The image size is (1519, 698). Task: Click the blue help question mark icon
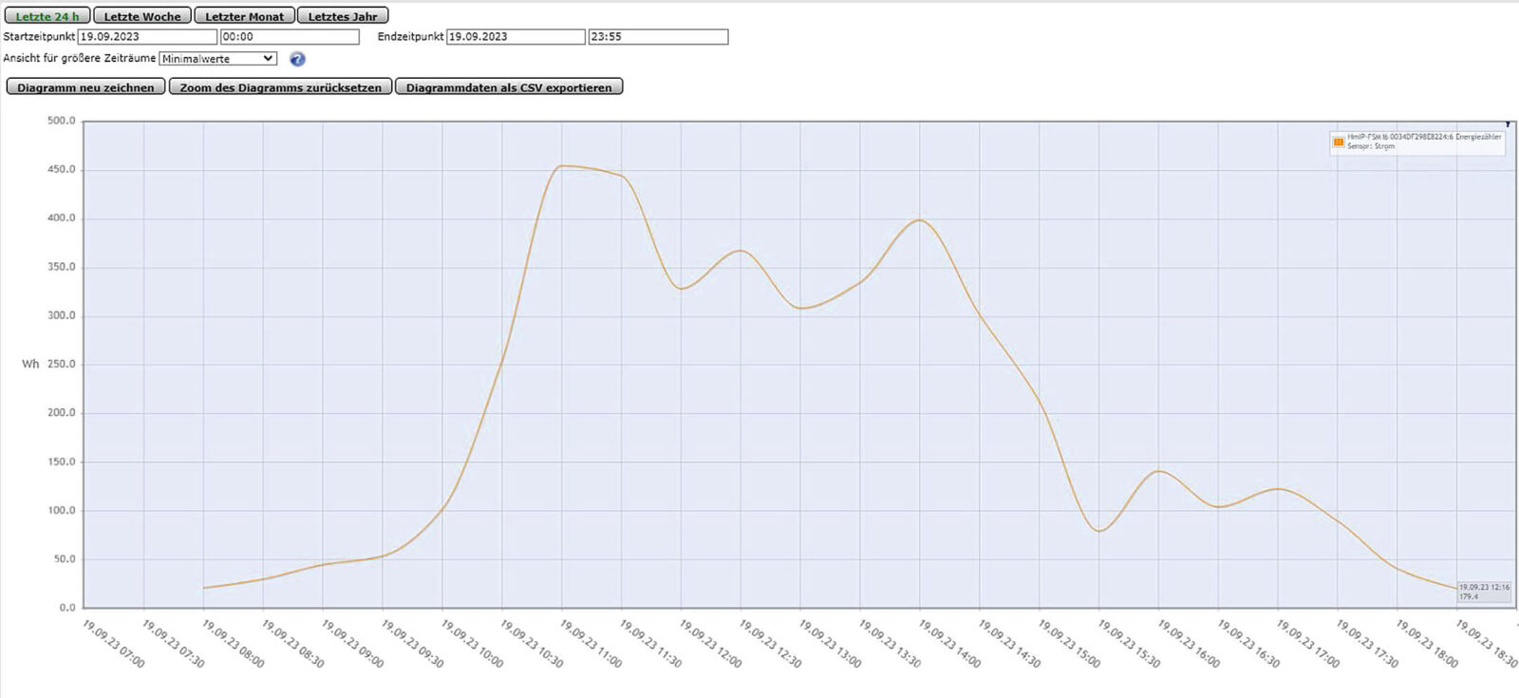[x=297, y=59]
